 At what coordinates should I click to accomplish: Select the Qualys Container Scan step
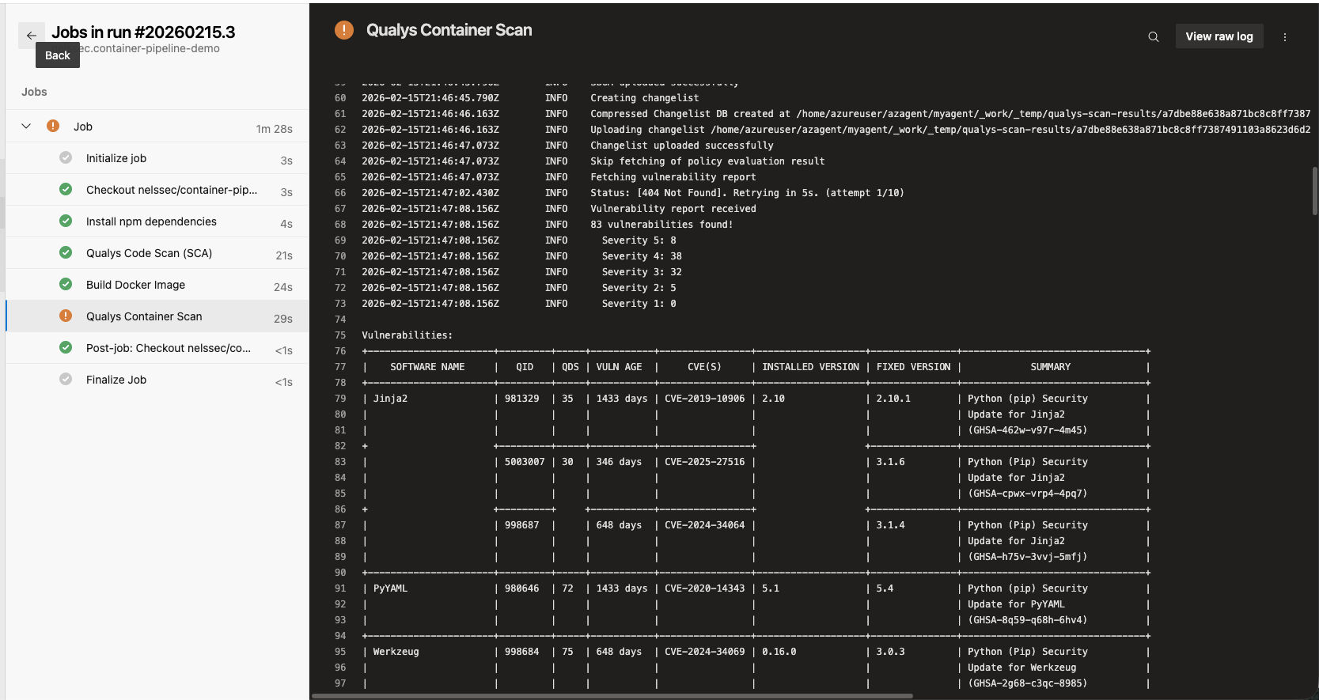tap(157, 316)
